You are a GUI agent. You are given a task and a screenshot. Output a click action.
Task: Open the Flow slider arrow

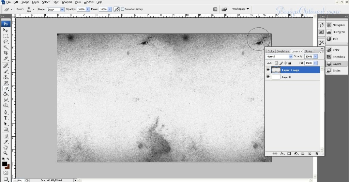109,9
